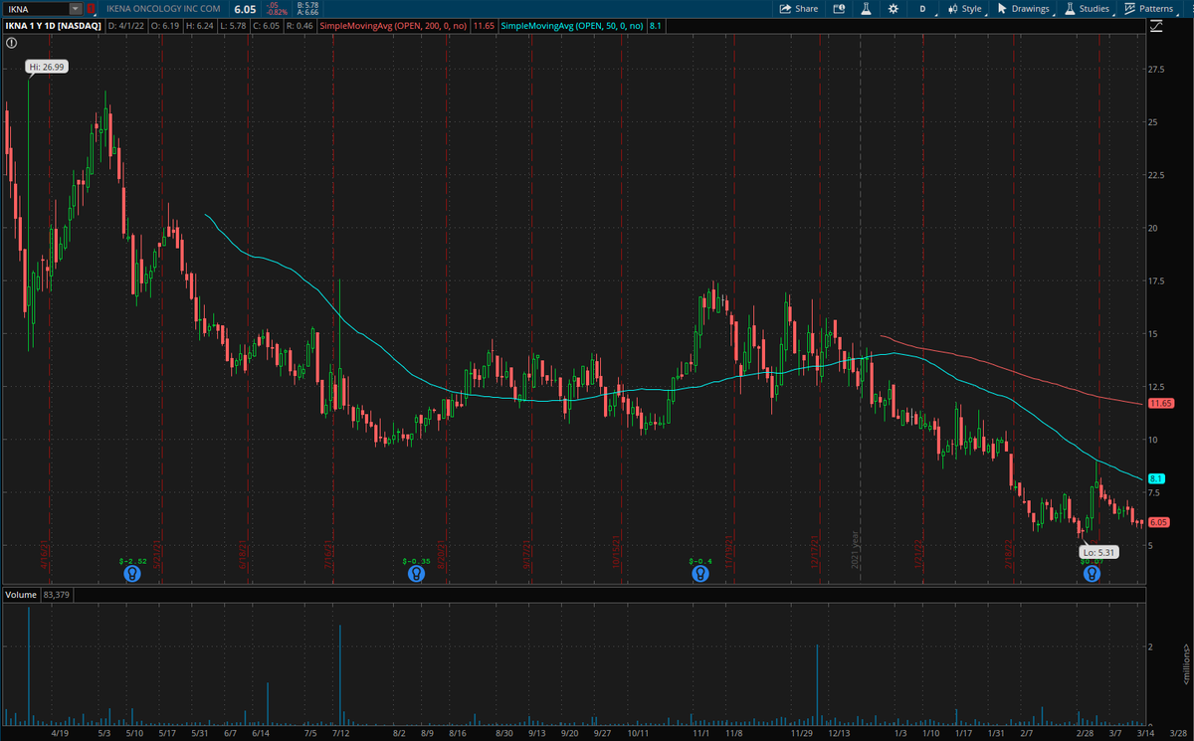Open the Patterns menu
The height and width of the screenshot is (741, 1194).
(x=1148, y=8)
